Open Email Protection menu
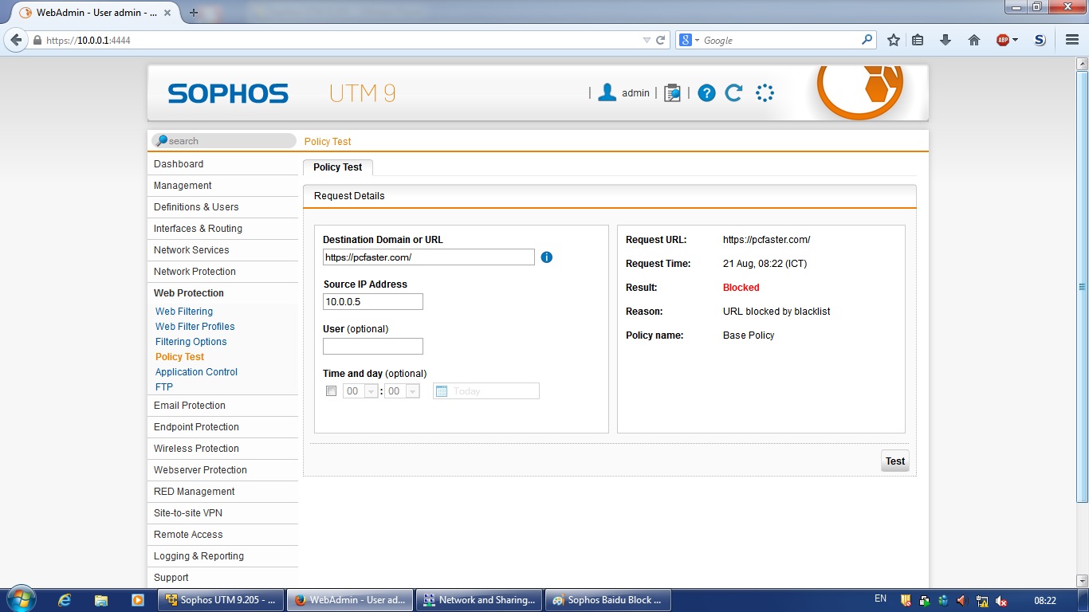The image size is (1089, 612). 222,406
